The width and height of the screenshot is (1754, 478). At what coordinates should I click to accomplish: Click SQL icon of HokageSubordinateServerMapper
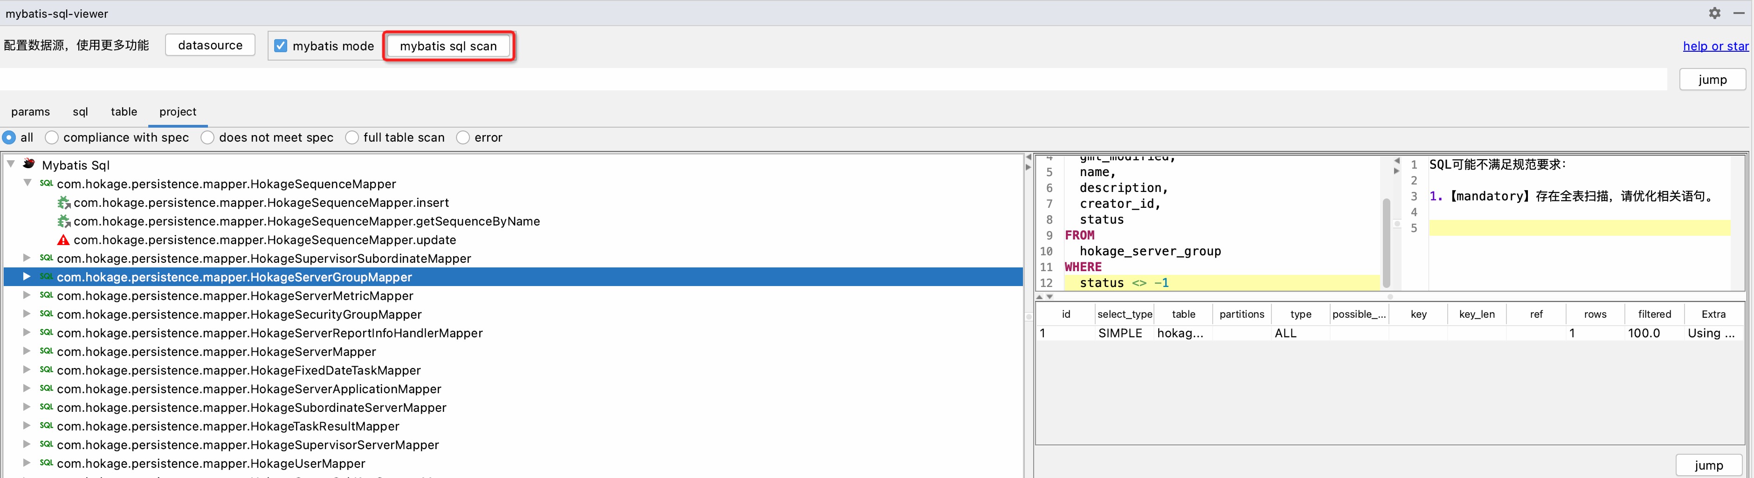pyautogui.click(x=46, y=407)
